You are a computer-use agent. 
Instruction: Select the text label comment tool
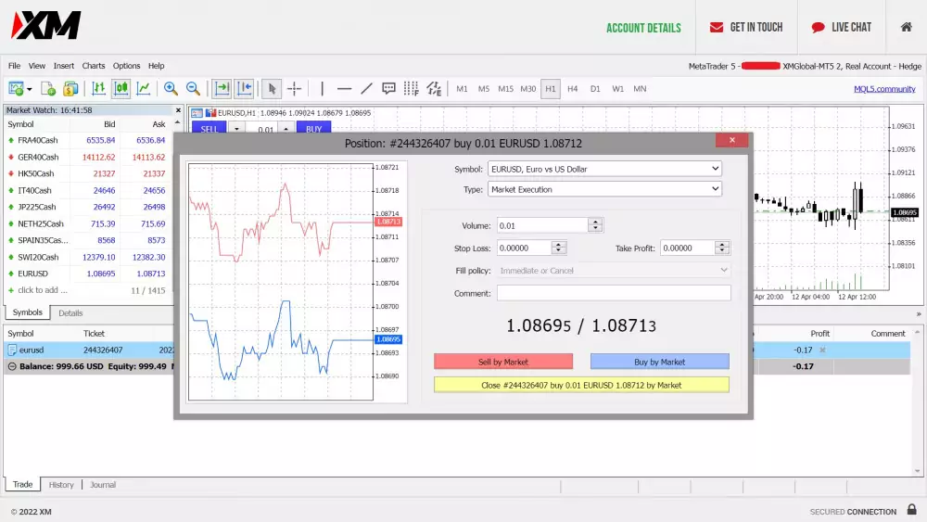click(388, 89)
